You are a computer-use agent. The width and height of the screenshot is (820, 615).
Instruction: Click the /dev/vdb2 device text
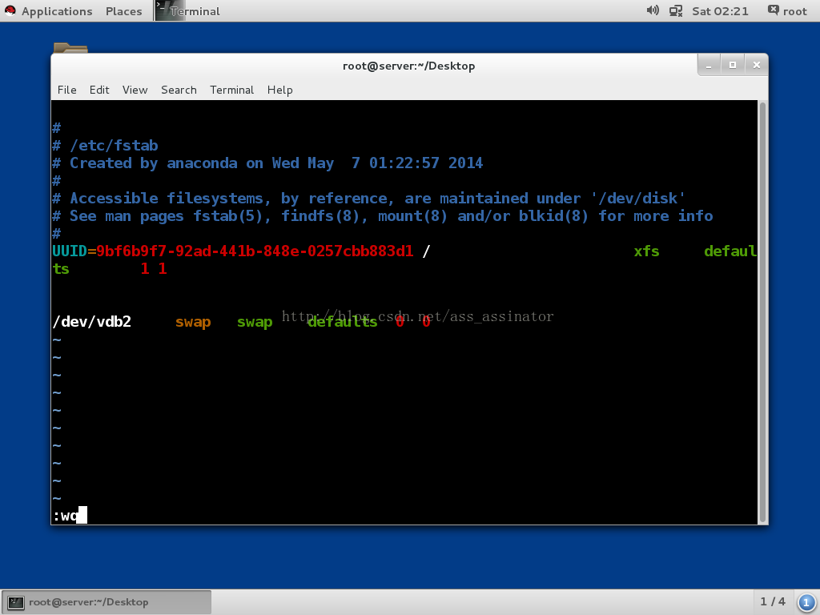pyautogui.click(x=91, y=321)
